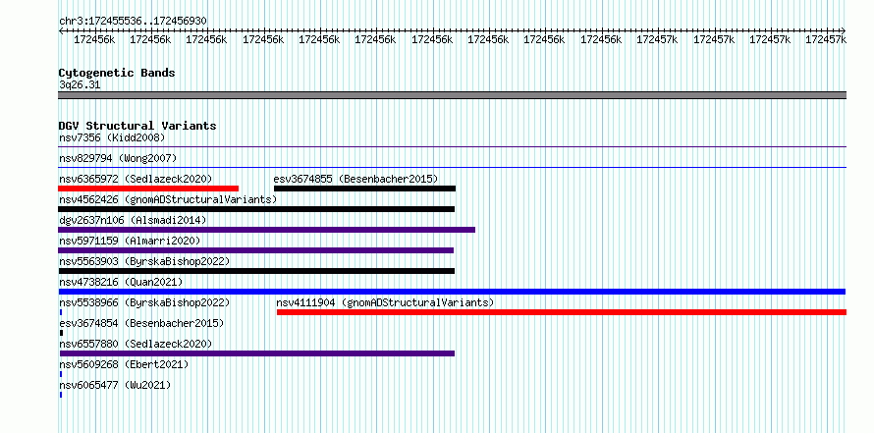Select the black nsv4562426 variant bar
The image size is (874, 433).
point(256,209)
